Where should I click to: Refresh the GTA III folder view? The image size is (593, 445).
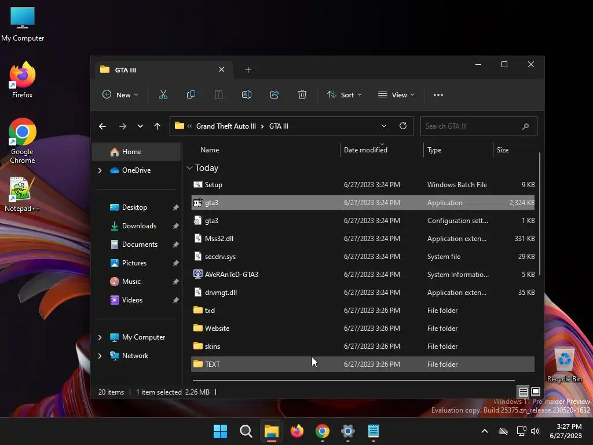403,126
